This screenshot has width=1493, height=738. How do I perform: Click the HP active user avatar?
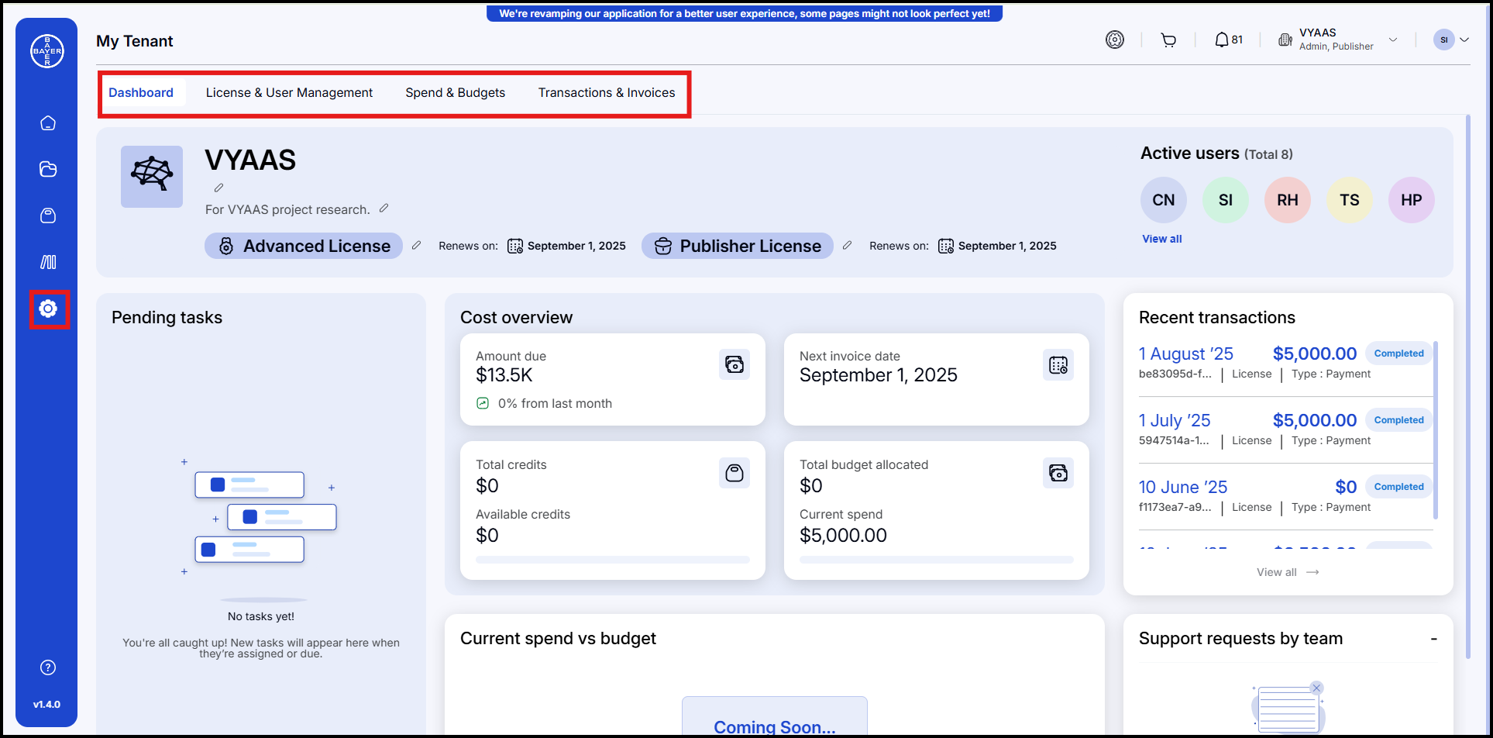[1412, 200]
